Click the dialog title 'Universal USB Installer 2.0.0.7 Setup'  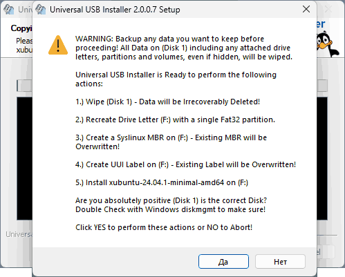click(x=115, y=10)
